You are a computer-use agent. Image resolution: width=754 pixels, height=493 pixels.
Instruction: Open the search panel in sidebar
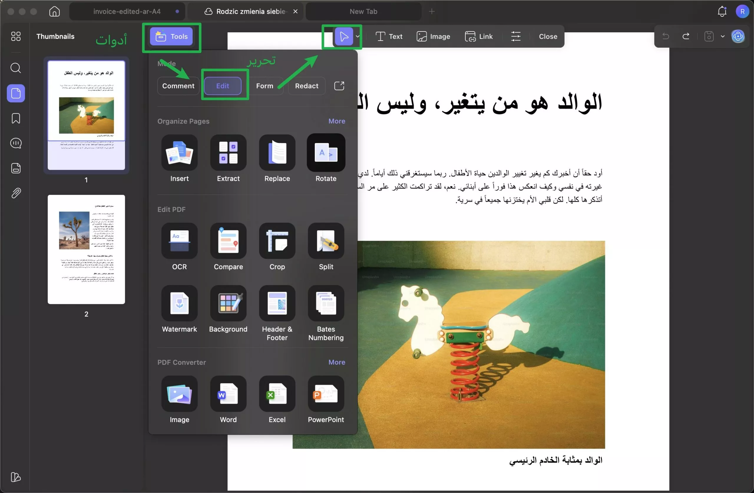click(x=15, y=68)
